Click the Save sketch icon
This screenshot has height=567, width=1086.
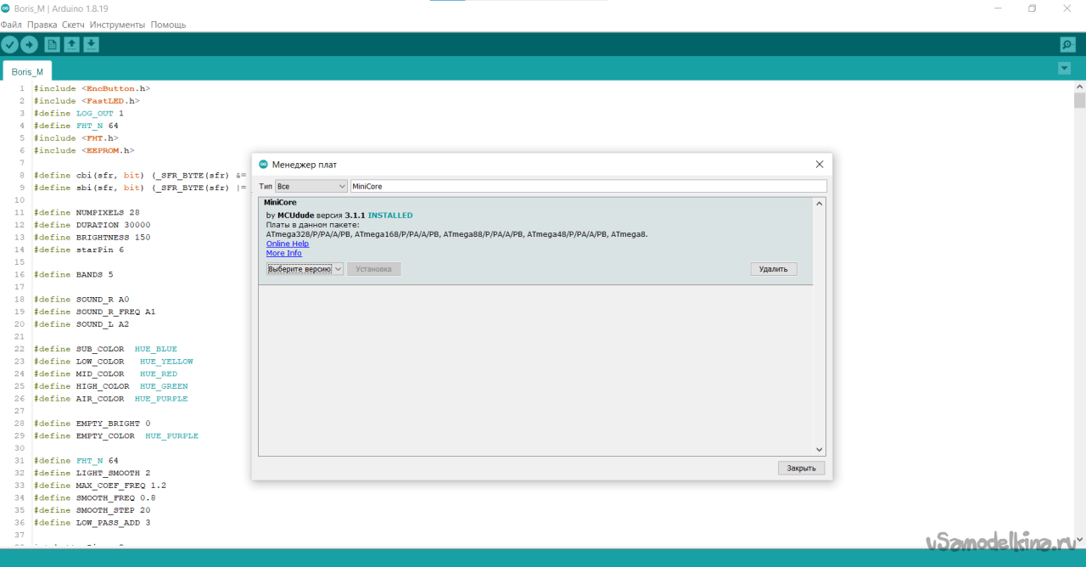click(x=91, y=45)
